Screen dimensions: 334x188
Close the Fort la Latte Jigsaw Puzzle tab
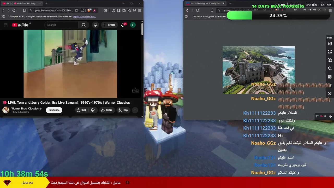[224, 3]
